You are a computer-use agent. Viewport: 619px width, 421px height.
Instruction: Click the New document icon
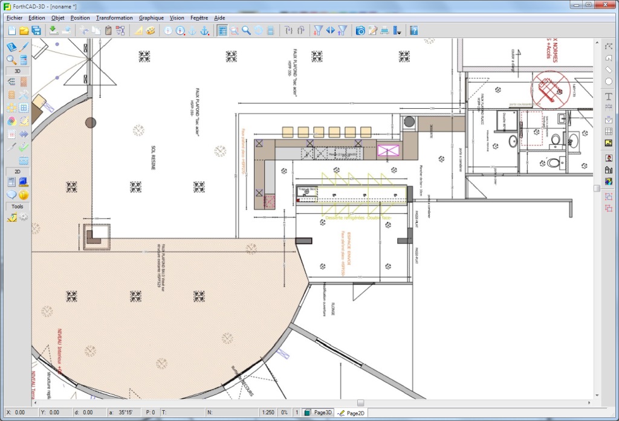(11, 30)
